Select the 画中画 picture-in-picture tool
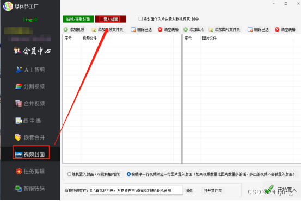The image size is (301, 201). [28, 121]
